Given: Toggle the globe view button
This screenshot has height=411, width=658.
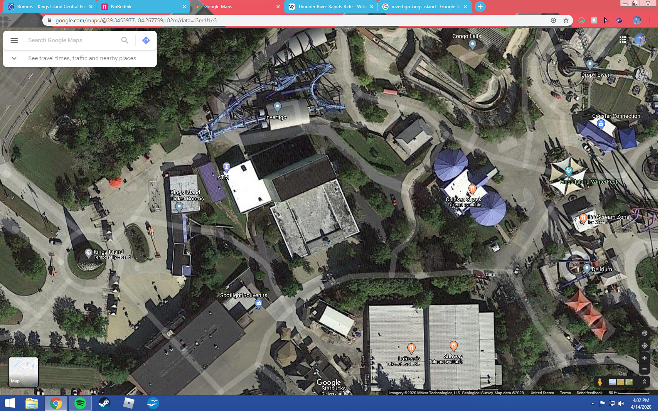Looking at the screenshot, I should 645,333.
